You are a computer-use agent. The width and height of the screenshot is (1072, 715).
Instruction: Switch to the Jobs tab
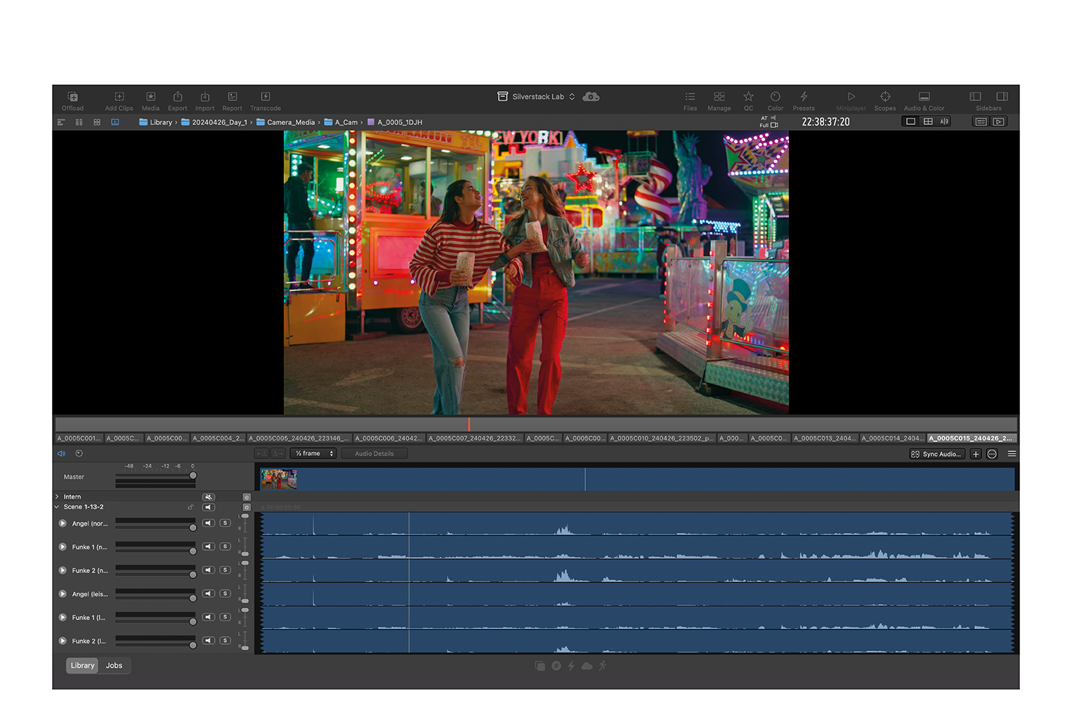(114, 666)
